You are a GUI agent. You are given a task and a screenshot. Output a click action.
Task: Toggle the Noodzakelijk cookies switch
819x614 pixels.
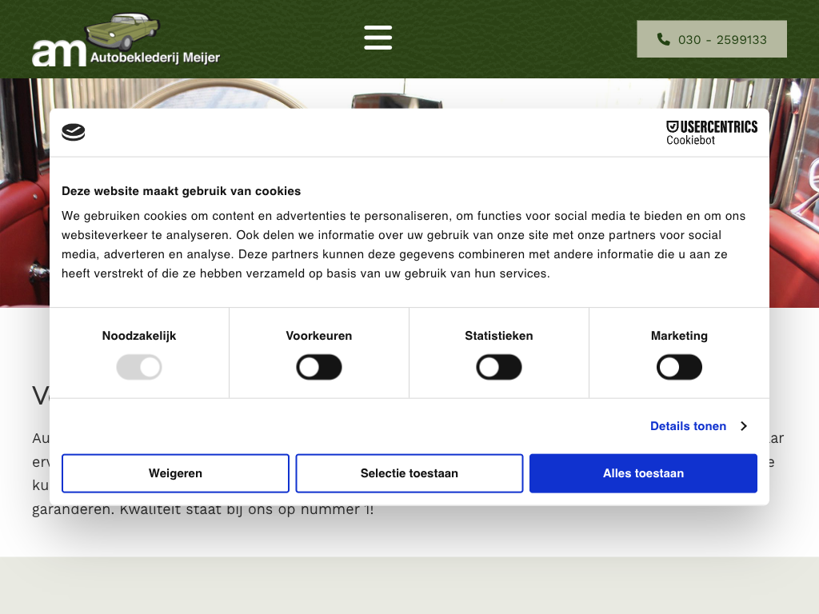click(139, 368)
